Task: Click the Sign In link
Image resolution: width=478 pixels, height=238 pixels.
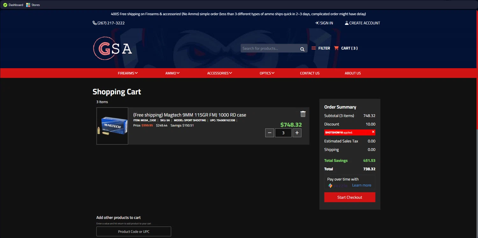Action: click(x=324, y=23)
